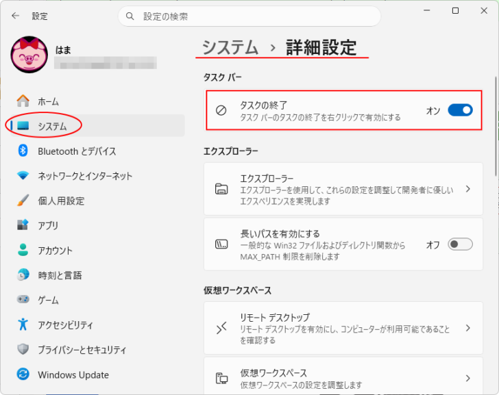Open Windows Update section
Viewport: 499px width, 395px height.
tap(97, 374)
